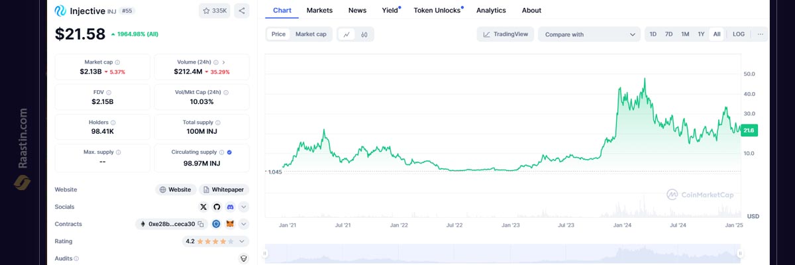The image size is (795, 265).
Task: Click the 100M INJ total supply value
Action: [201, 132]
